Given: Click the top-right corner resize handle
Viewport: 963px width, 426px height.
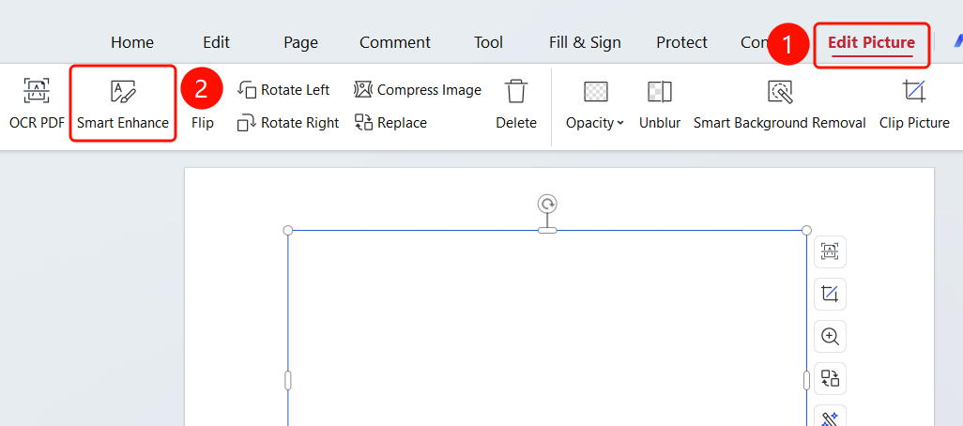Looking at the screenshot, I should click(807, 230).
